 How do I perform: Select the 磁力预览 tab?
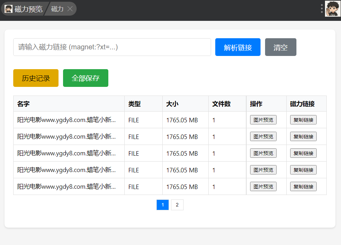[x=28, y=9]
